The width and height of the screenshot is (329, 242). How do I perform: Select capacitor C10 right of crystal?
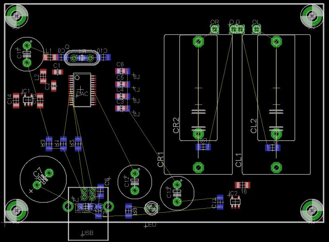[103, 57]
